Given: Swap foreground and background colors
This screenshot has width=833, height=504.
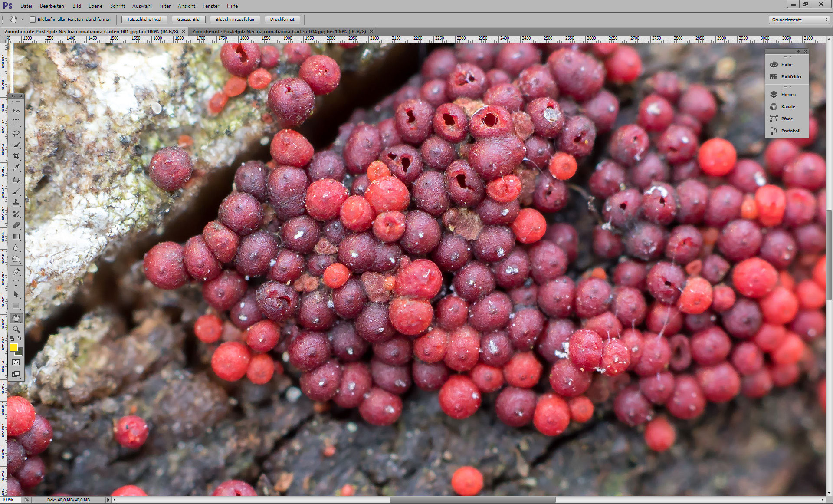Looking at the screenshot, I should (x=20, y=338).
